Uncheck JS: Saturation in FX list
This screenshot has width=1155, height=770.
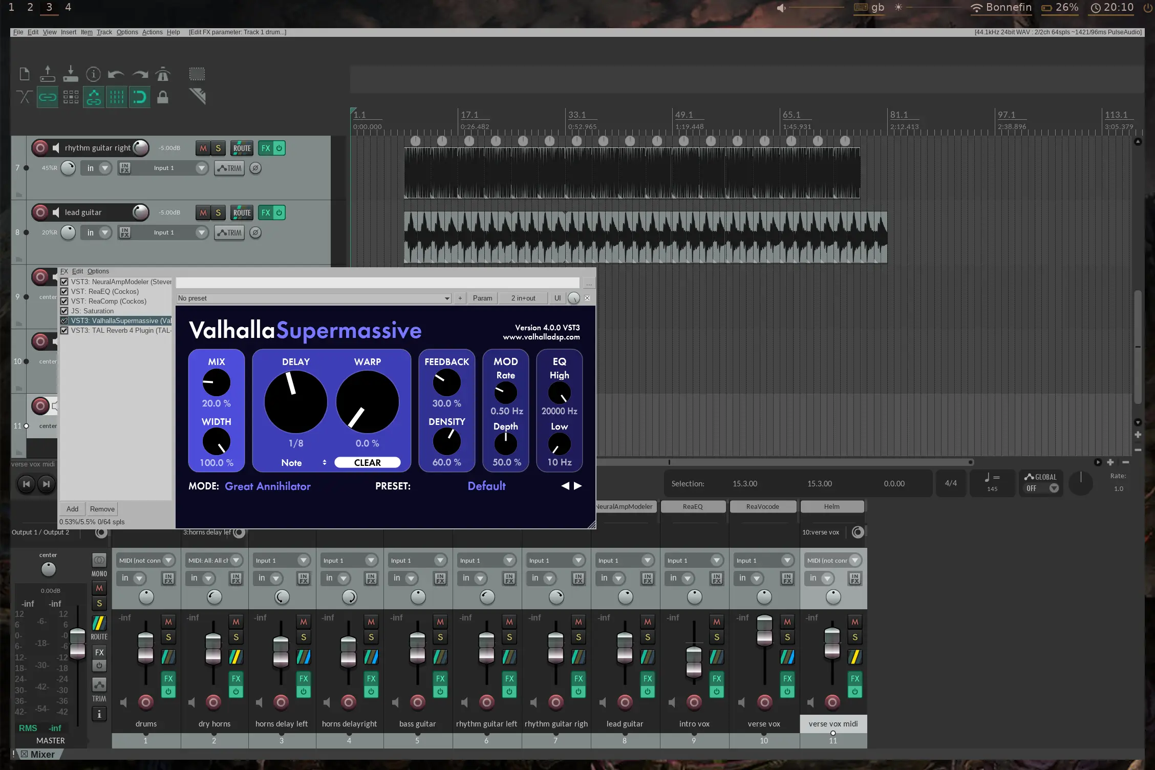(65, 311)
